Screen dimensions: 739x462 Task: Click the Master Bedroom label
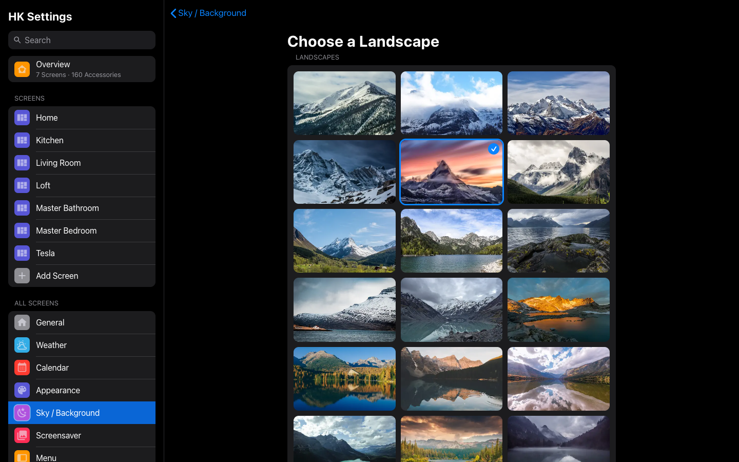(x=66, y=230)
